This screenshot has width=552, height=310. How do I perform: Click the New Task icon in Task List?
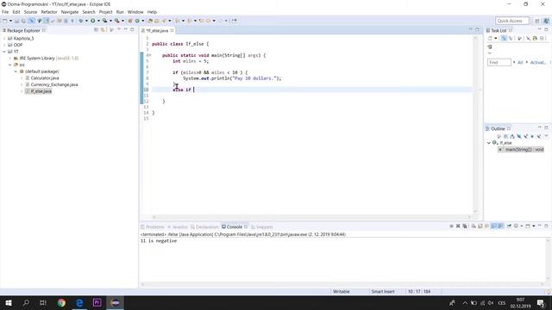point(490,38)
